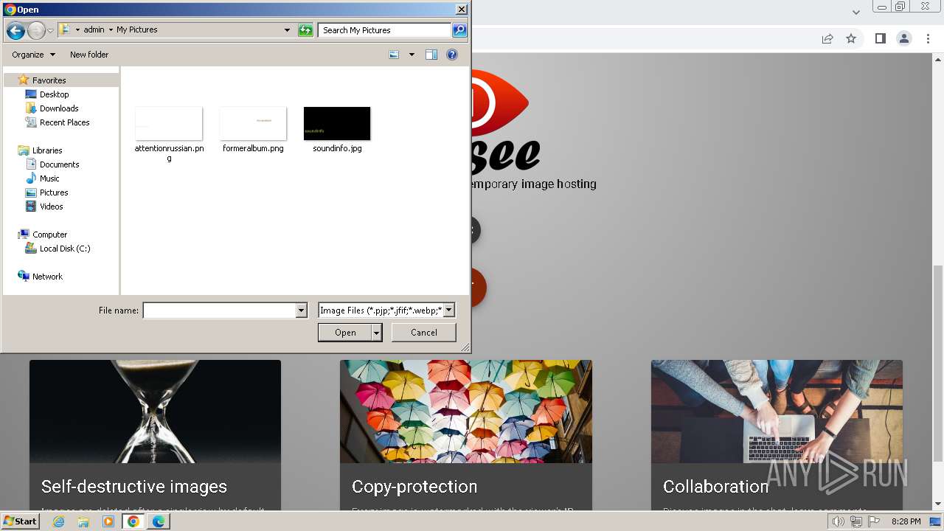This screenshot has height=531, width=944.
Task: Open Recent Places in the navigation pane
Action: (65, 122)
